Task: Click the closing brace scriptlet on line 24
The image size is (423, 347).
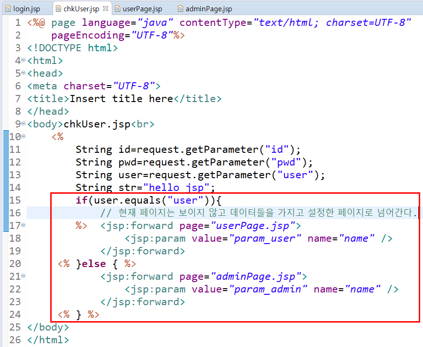Action: [78, 315]
